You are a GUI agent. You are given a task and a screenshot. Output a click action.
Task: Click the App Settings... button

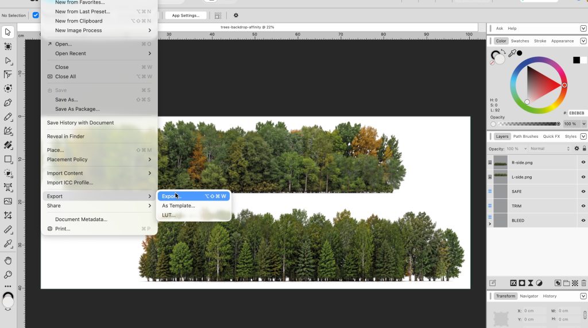[x=185, y=16]
